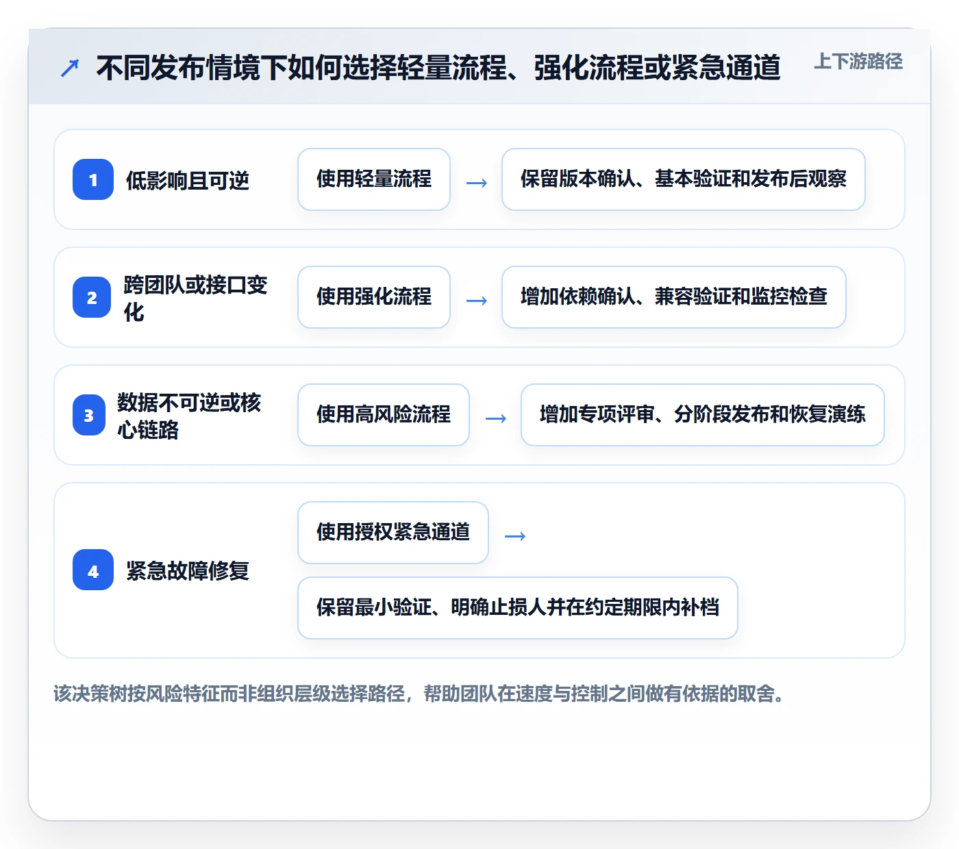The height and width of the screenshot is (849, 959).
Task: Click the 紧急故障修复 condition label
Action: point(188,570)
